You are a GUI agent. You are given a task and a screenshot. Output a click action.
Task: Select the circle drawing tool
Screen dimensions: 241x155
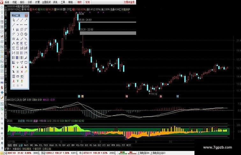pyautogui.click(x=22, y=34)
